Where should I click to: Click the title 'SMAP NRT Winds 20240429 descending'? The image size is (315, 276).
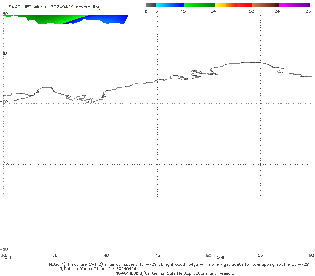click(x=54, y=7)
